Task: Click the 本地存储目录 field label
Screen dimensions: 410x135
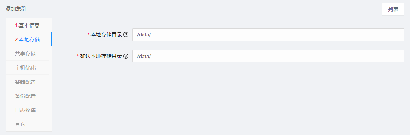Action: pos(107,35)
